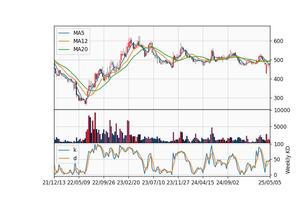Click the 22/09/26 date label
This screenshot has height=215, width=300.
pyautogui.click(x=104, y=183)
